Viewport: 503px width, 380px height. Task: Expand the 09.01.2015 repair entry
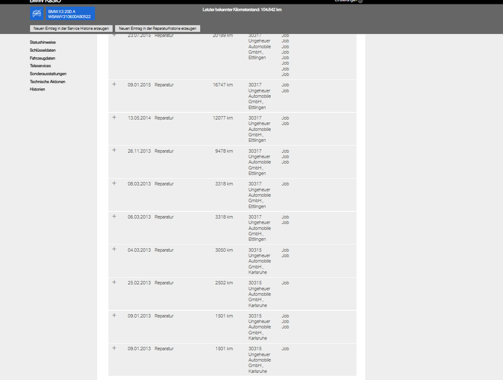click(x=114, y=84)
